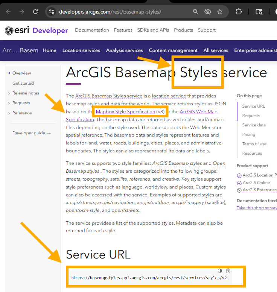This screenshot has width=277, height=292.
Task: Click the location service glossary term
Action: [x=169, y=96]
